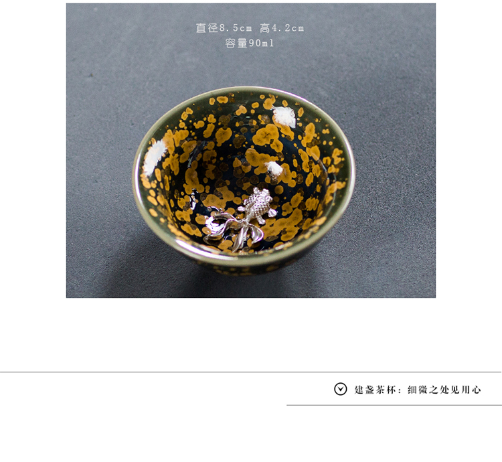Click the large orange glaze spot cluster
This screenshot has height=462, width=502.
(266, 135)
